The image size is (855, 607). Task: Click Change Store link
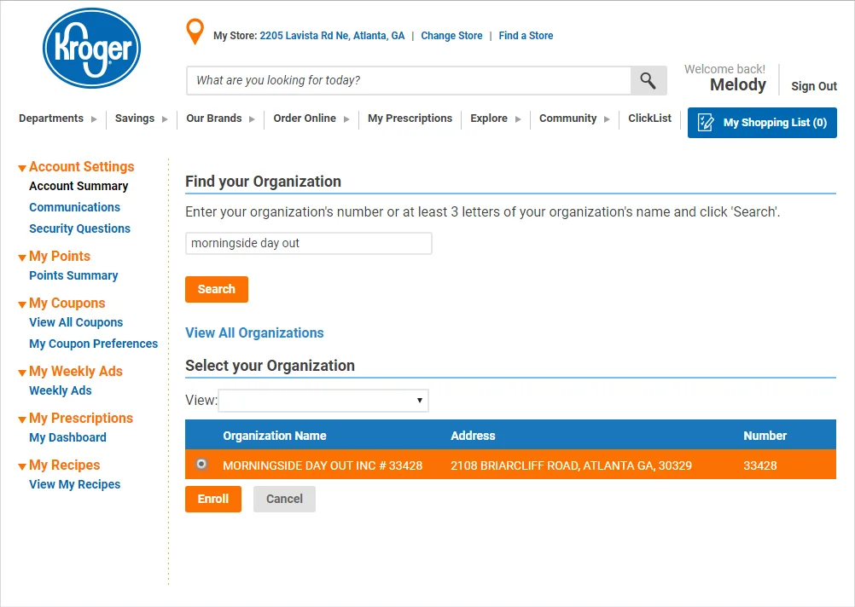(x=451, y=36)
